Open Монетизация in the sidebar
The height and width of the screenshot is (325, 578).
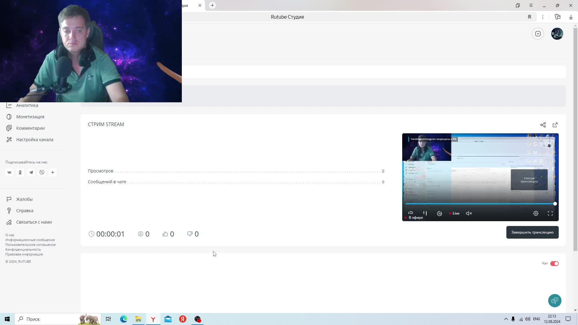(30, 117)
